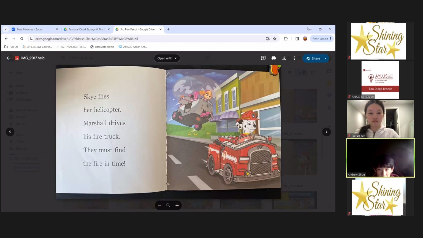Select lauren kan's video tile
423x238 pixels.
380,119
